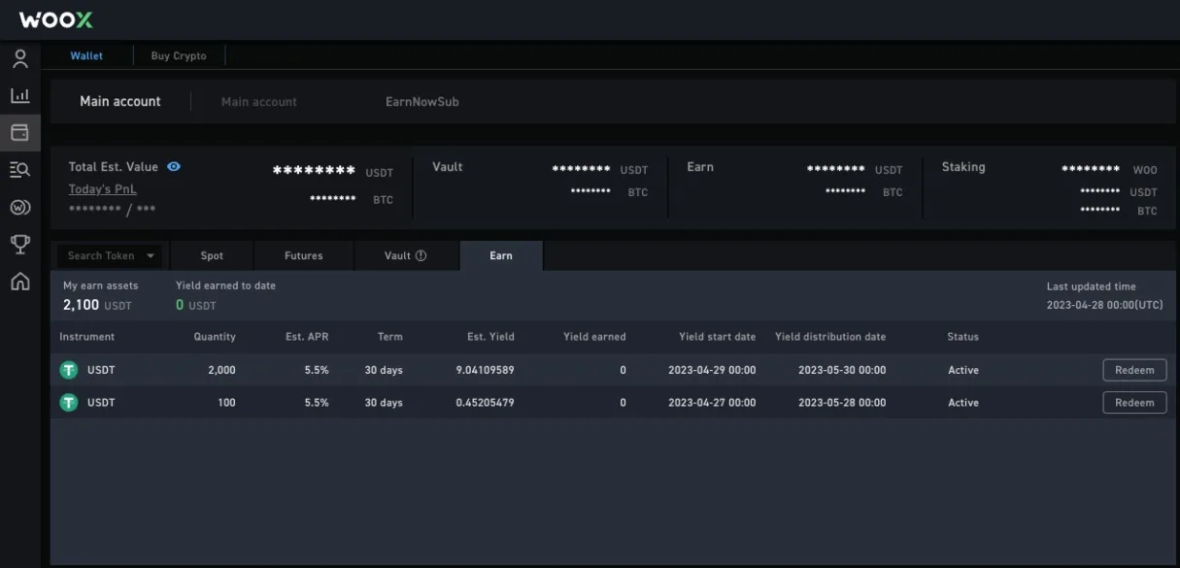
Task: Click Active status in 100 USDT row
Action: pos(963,402)
